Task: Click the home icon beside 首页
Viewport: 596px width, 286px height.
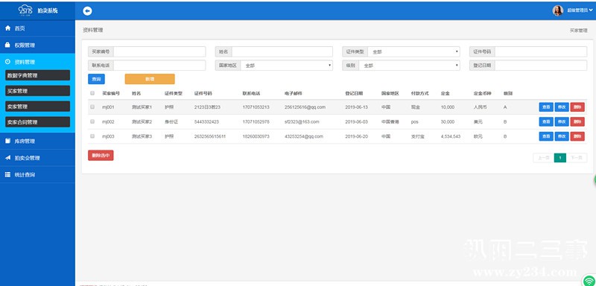Action: coord(7,28)
